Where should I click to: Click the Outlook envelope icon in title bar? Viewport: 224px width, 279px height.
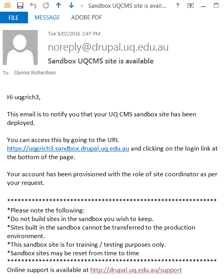(x=7, y=5)
